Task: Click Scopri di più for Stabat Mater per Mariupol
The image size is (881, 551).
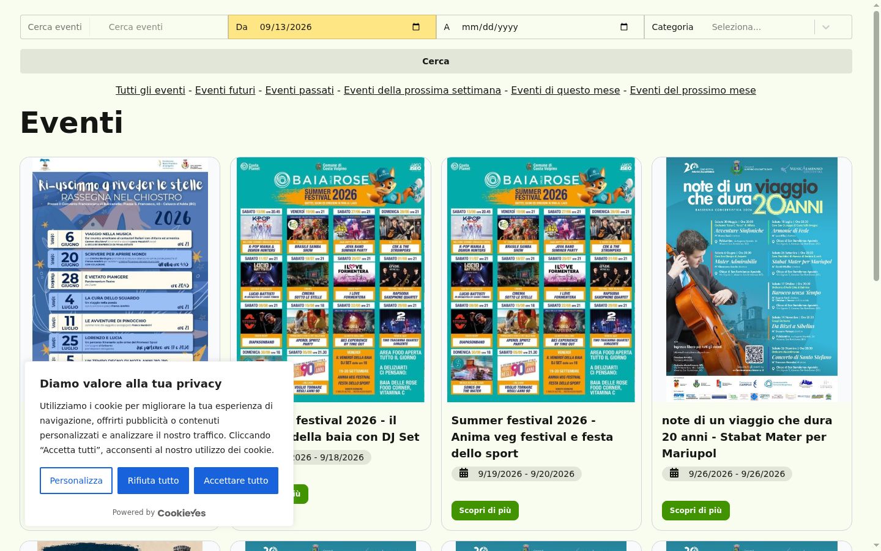Action: (696, 511)
